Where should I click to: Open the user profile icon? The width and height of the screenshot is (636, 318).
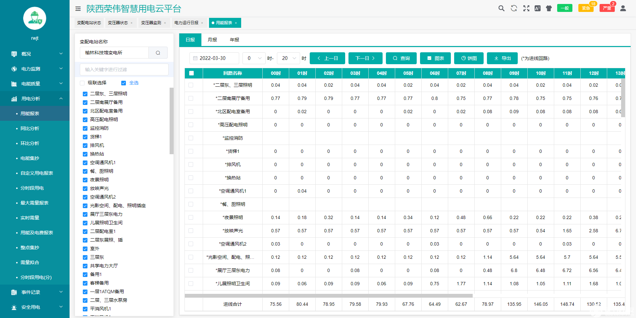point(623,8)
